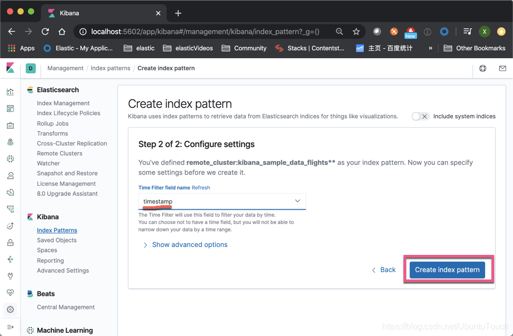
Task: Click Back to return to Step 1
Action: click(388, 270)
